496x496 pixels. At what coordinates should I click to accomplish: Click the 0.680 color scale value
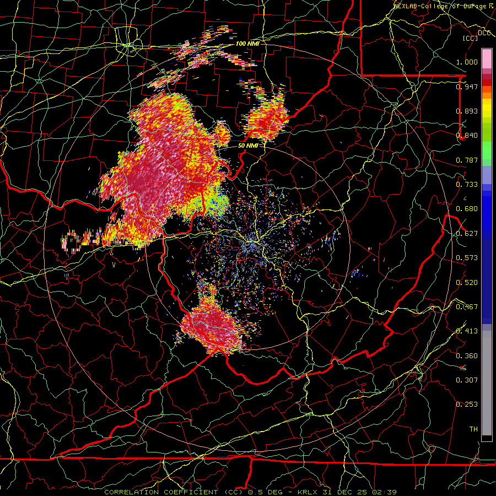(x=467, y=209)
